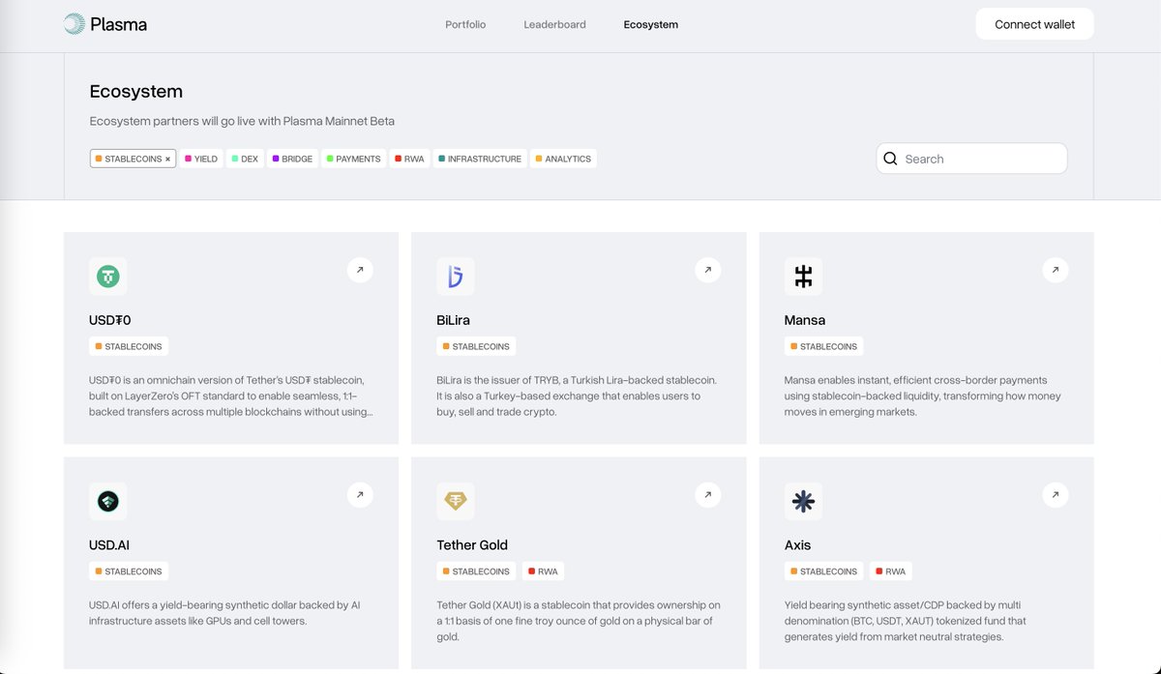Click the BiLira card title

coord(453,320)
